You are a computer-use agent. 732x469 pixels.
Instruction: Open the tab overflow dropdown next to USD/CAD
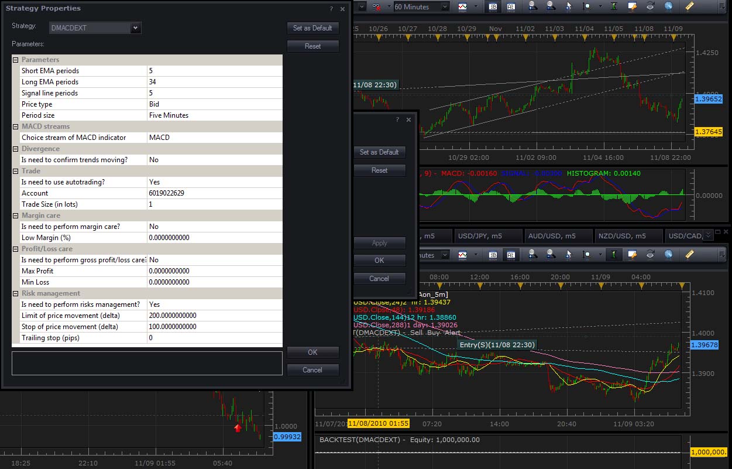[709, 235]
